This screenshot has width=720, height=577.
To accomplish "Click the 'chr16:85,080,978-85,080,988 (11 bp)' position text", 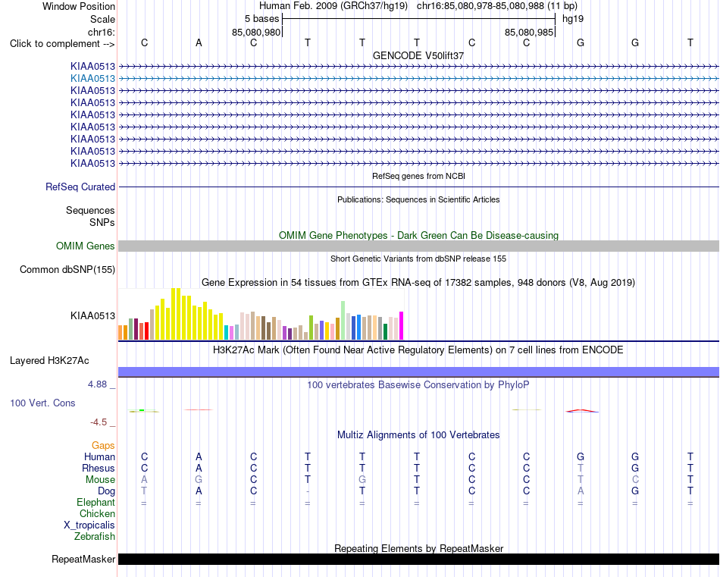I will click(x=497, y=6).
